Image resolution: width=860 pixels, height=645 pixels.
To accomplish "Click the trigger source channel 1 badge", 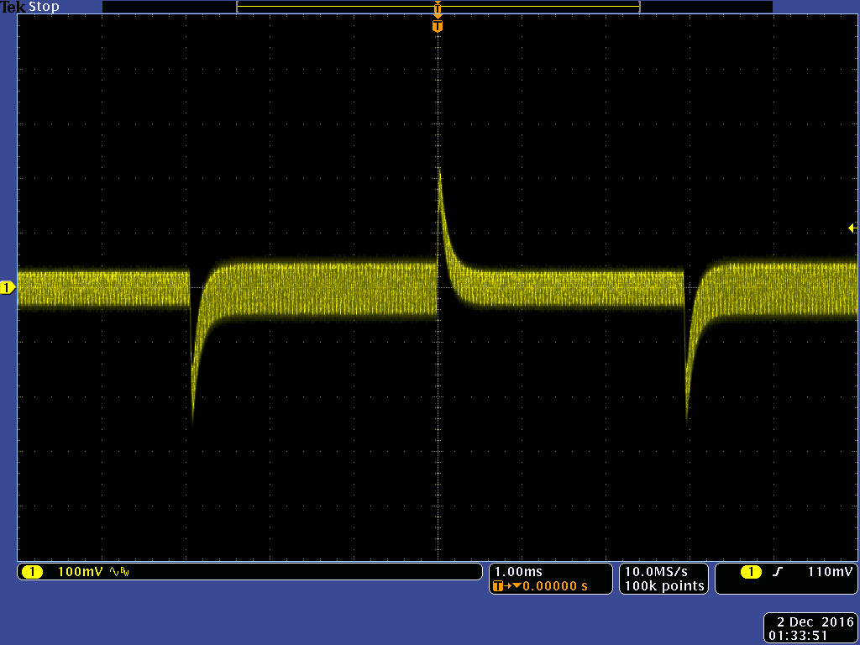I will click(x=751, y=572).
